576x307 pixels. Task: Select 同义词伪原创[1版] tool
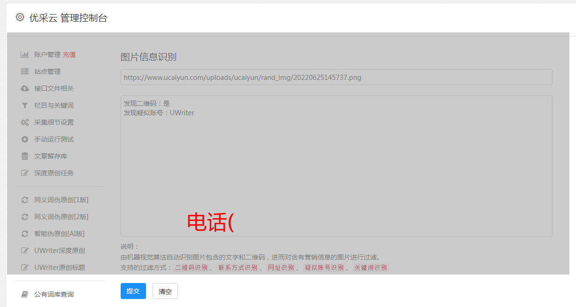pyautogui.click(x=61, y=200)
